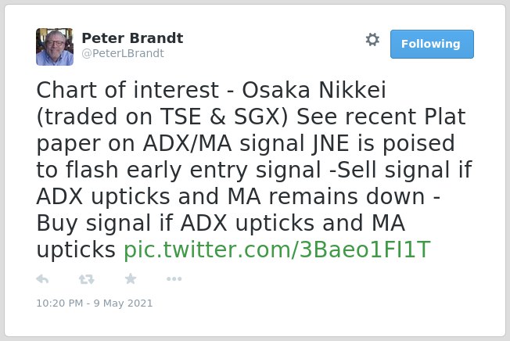510x341 pixels.
Task: Toggle the Following button
Action: [432, 45]
